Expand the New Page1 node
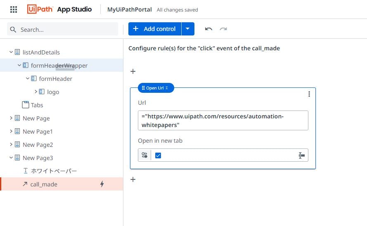This screenshot has width=367, height=226. (11, 131)
